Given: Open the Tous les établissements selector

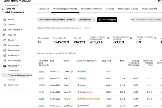Looking at the screenshot, I should (x=16, y=11).
